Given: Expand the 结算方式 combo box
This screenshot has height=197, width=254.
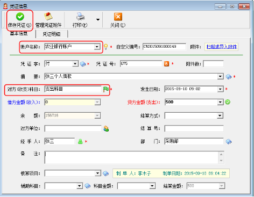Looking at the screenshot, I should point(220,115).
